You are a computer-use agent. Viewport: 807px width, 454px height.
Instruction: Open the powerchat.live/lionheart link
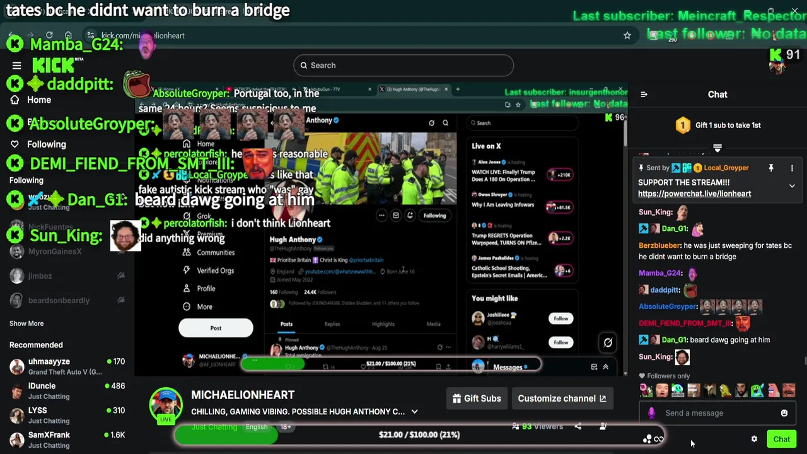pos(694,194)
